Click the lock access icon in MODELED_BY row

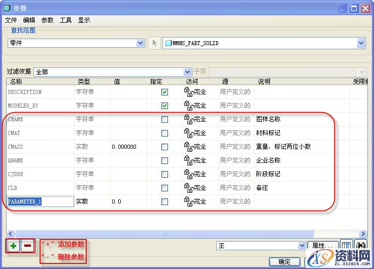point(188,106)
